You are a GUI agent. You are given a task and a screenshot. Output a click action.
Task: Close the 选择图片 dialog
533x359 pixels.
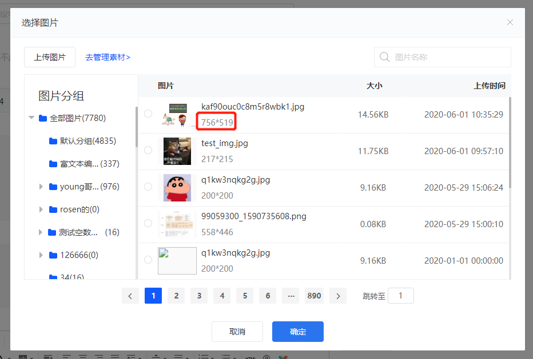(510, 22)
